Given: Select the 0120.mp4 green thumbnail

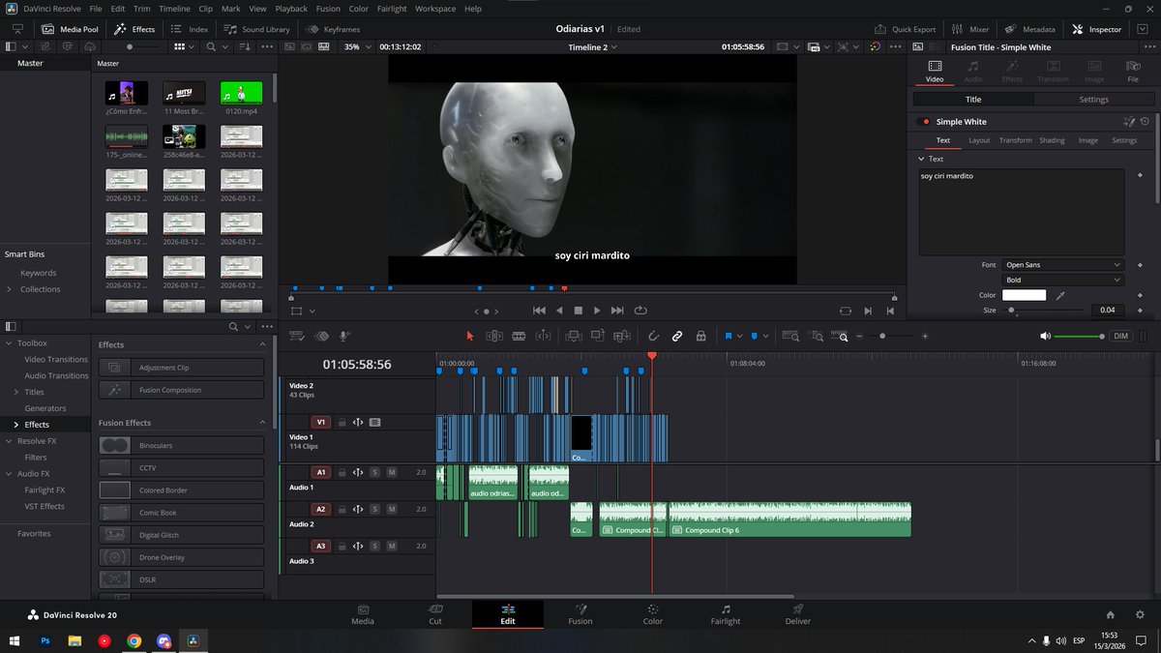Looking at the screenshot, I should coord(242,93).
